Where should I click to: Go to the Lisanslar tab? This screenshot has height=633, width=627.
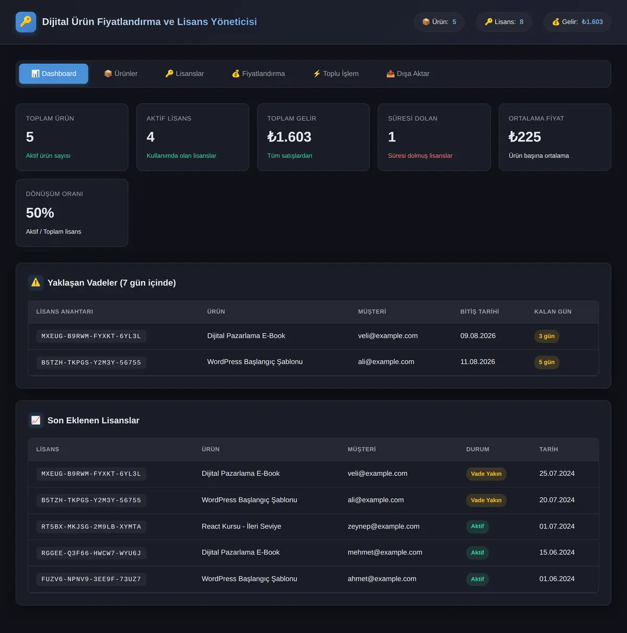coord(184,74)
